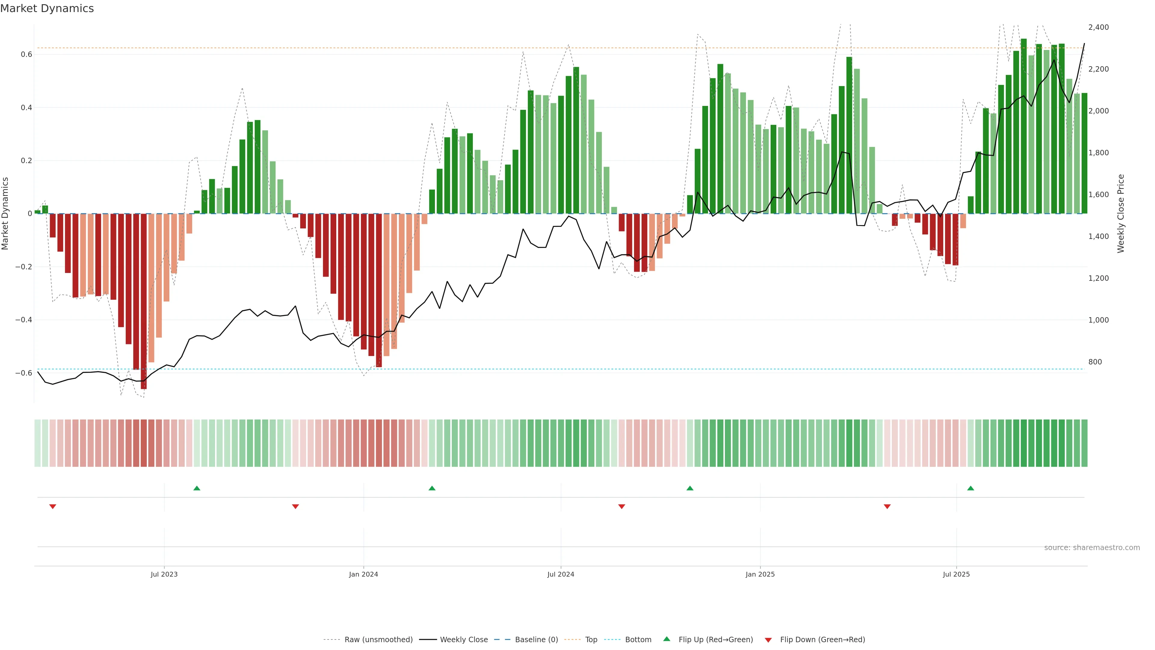The width and height of the screenshot is (1155, 650).
Task: Click the source: sharemaestro.com text
Action: coord(1092,548)
